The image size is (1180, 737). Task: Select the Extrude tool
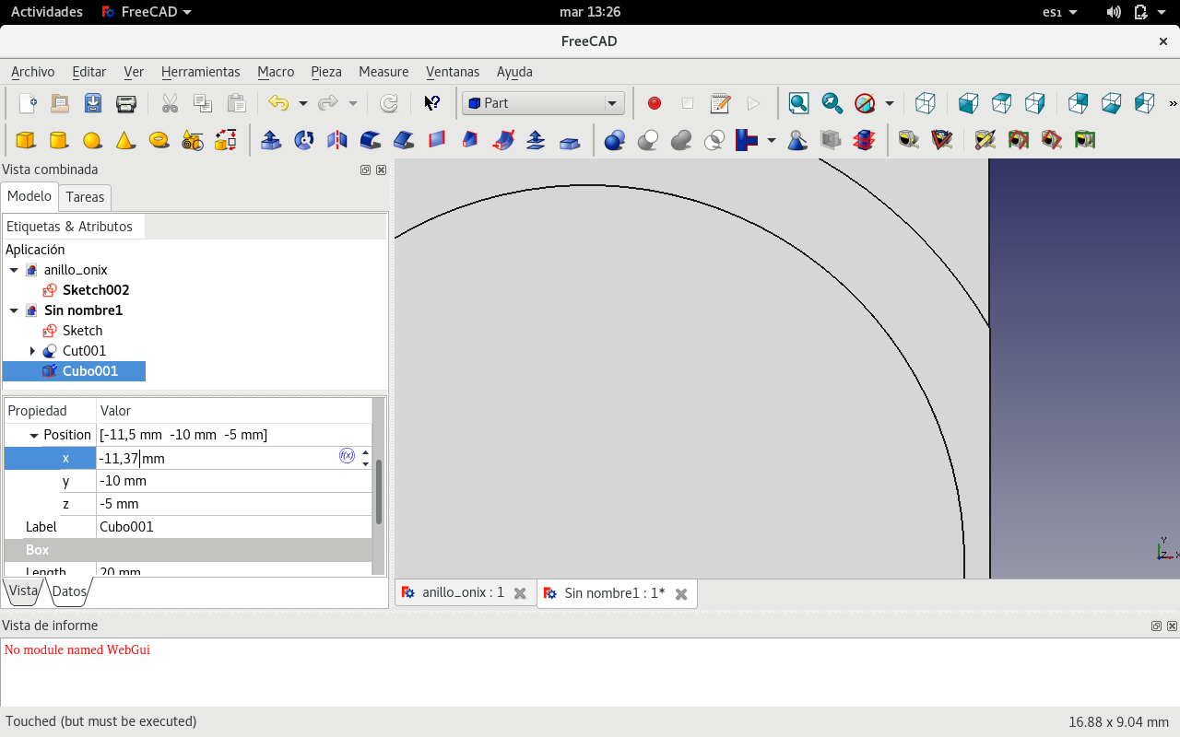(271, 140)
